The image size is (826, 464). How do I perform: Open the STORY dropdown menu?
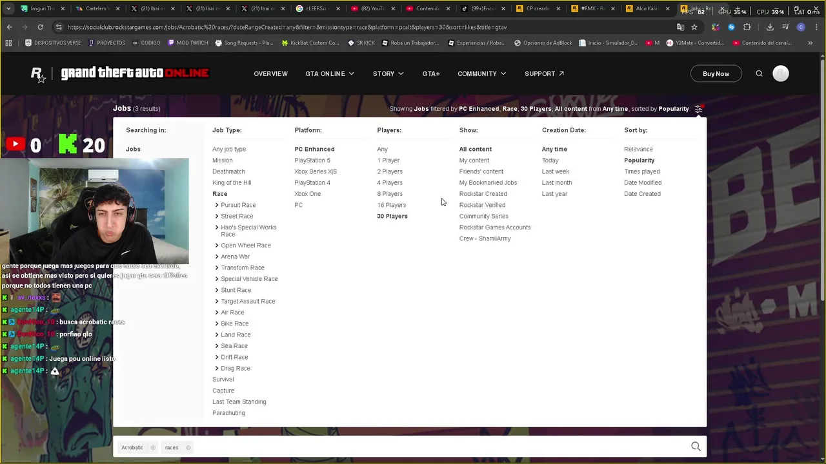click(388, 73)
